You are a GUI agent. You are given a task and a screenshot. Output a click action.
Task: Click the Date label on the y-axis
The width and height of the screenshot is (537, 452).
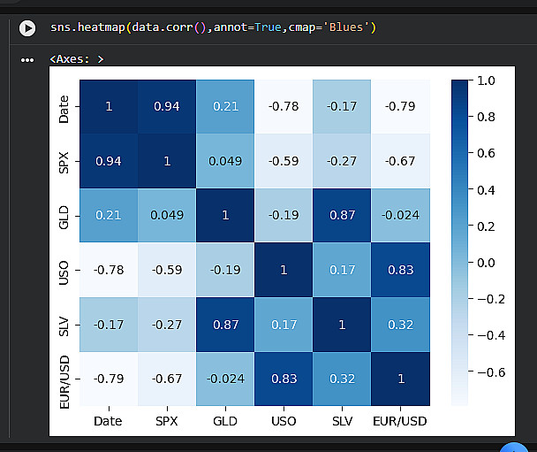click(x=64, y=107)
